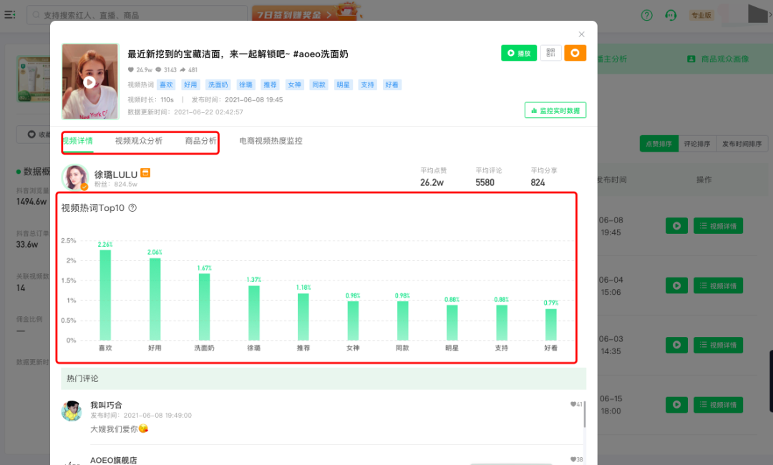Open the question-mark help icon in the top bar

click(646, 15)
